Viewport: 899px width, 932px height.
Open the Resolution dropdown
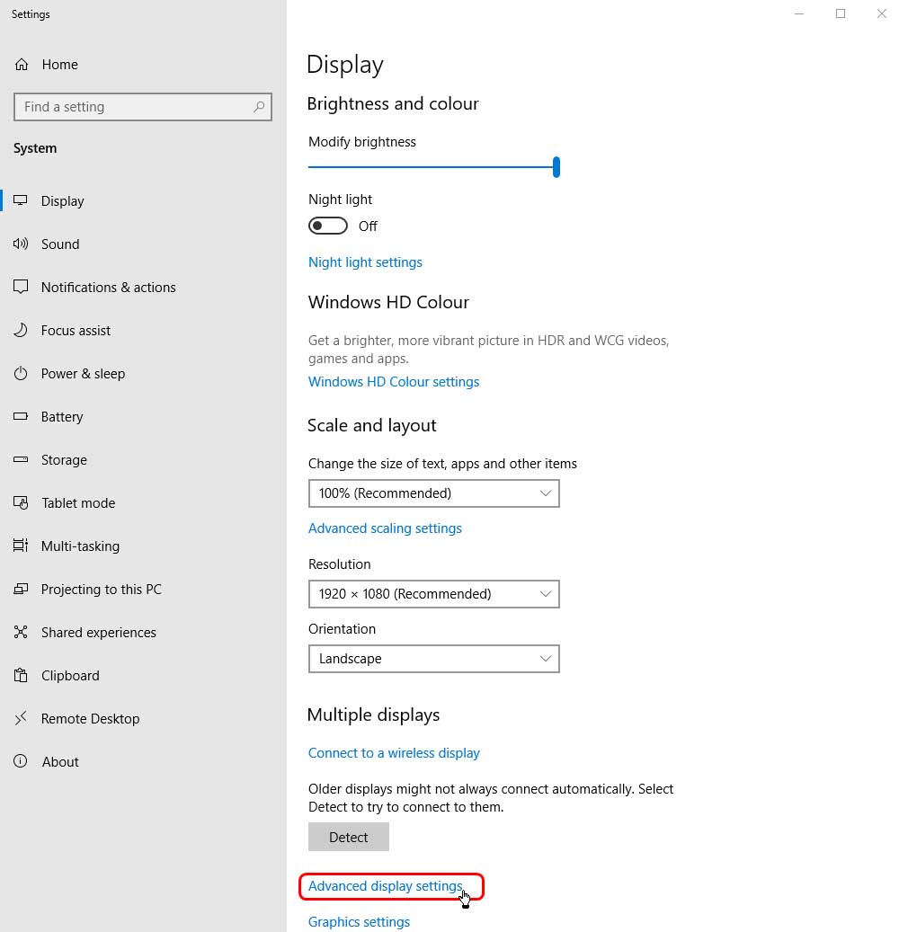pos(434,593)
